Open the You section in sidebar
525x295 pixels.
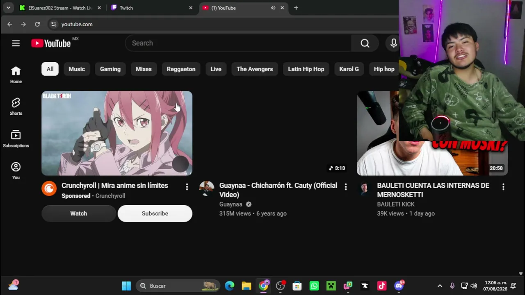click(16, 171)
